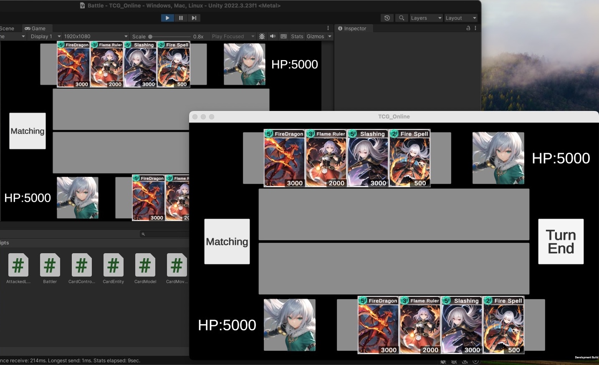The width and height of the screenshot is (599, 365).
Task: Switch to the Game tab
Action: coord(35,28)
